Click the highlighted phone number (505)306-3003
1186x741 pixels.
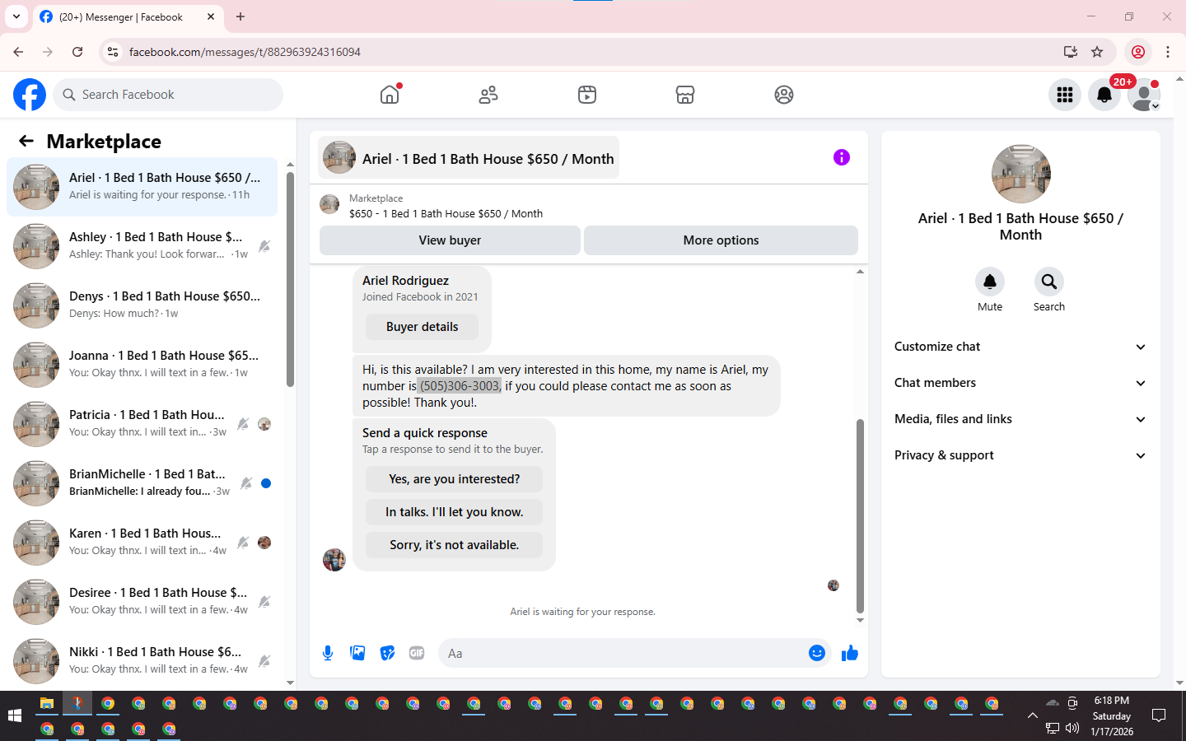coord(459,386)
